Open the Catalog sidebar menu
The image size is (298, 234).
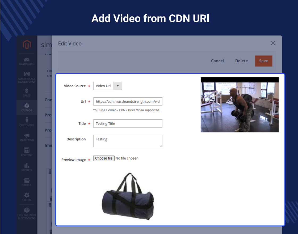27,107
